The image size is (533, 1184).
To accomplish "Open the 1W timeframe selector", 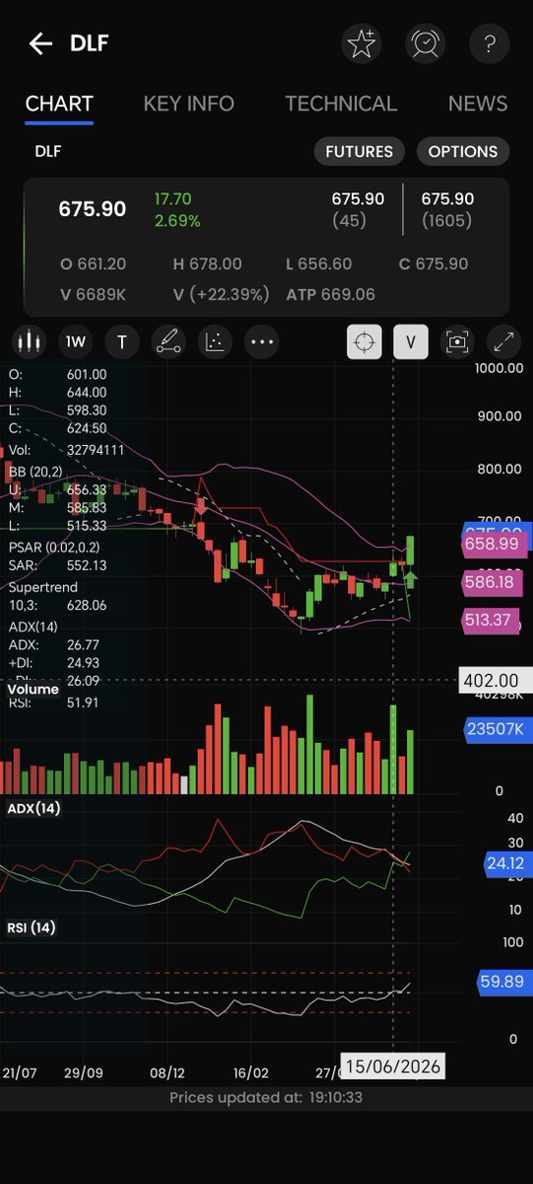I will click(x=76, y=342).
